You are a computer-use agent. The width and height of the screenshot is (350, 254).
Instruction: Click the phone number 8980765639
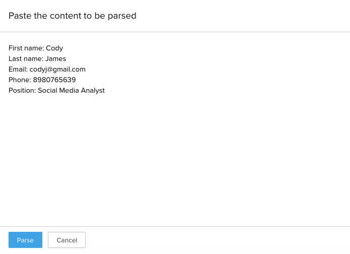coord(54,80)
